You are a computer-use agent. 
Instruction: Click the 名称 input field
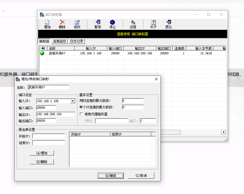coord(48,87)
